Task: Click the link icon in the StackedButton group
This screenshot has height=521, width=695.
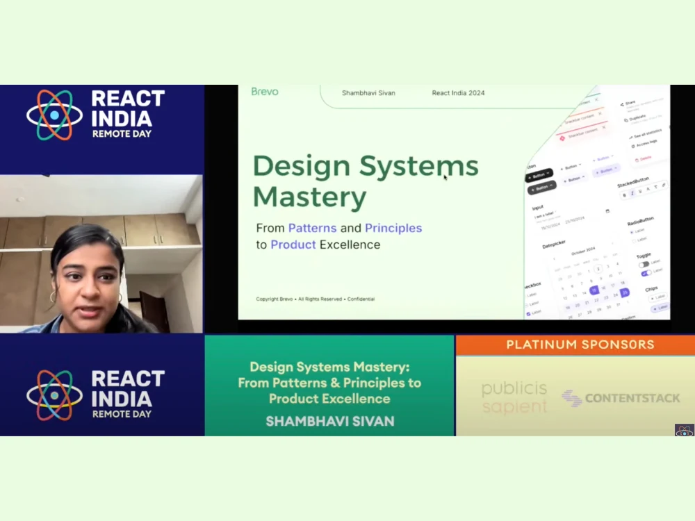Action: 664,185
